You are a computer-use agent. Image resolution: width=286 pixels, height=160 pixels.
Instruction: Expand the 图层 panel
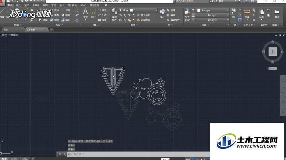[134, 25]
